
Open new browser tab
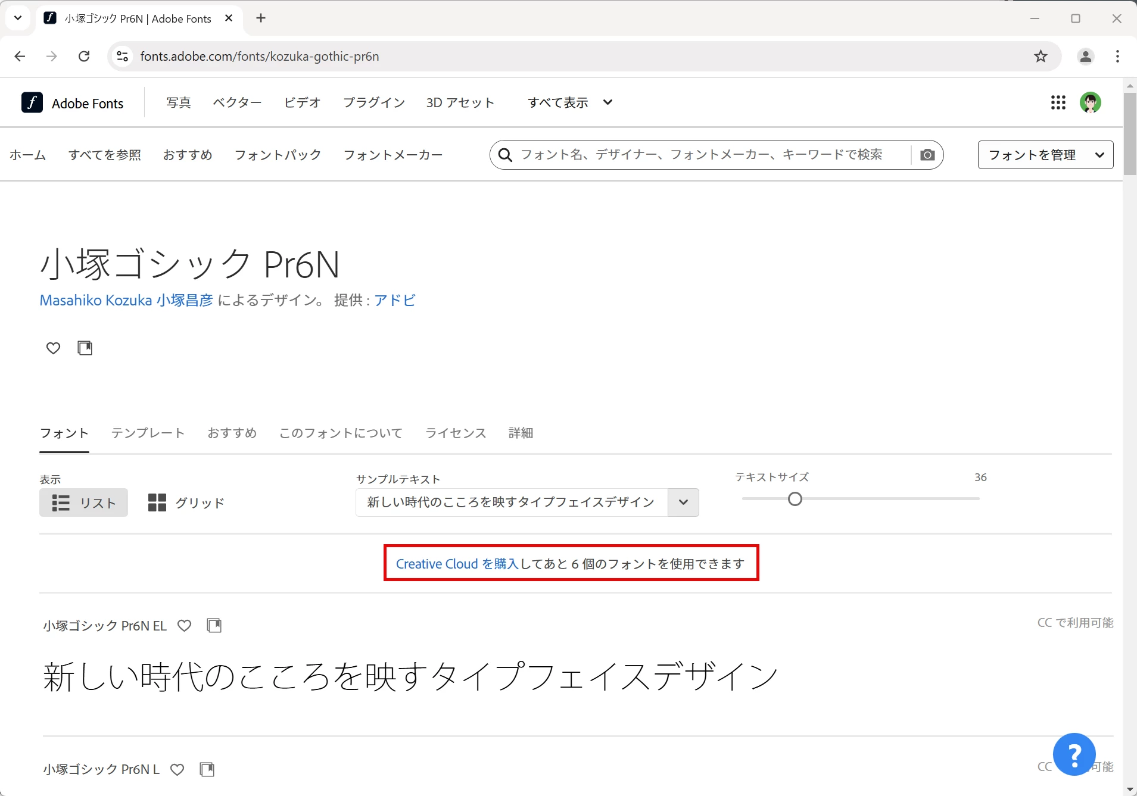tap(261, 18)
